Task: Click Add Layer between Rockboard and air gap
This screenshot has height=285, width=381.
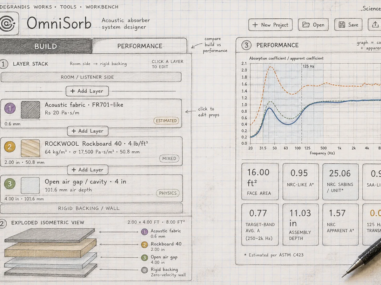Action: point(87,170)
